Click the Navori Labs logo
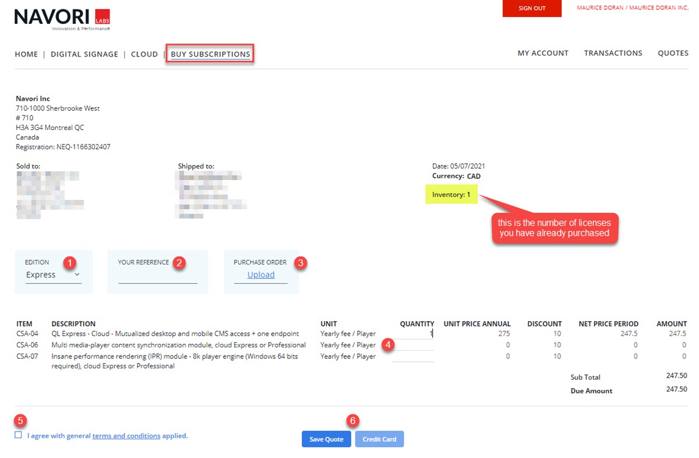The height and width of the screenshot is (458, 699). point(62,20)
